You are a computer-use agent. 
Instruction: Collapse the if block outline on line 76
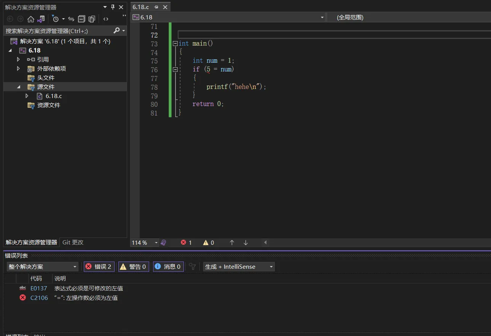[x=175, y=70]
